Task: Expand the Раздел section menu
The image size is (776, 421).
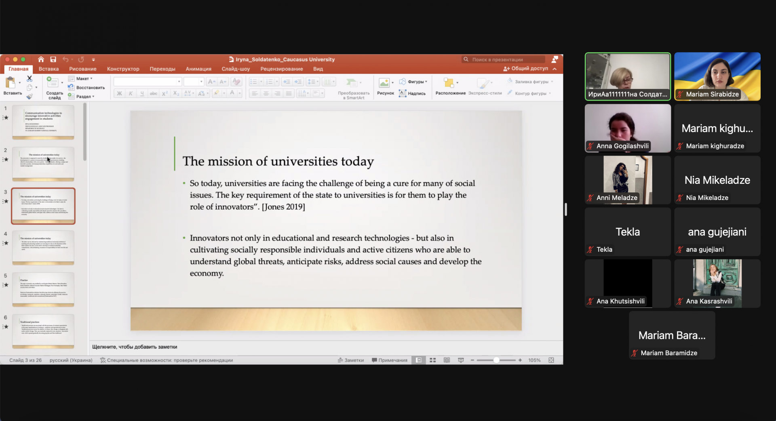Action: [x=82, y=97]
